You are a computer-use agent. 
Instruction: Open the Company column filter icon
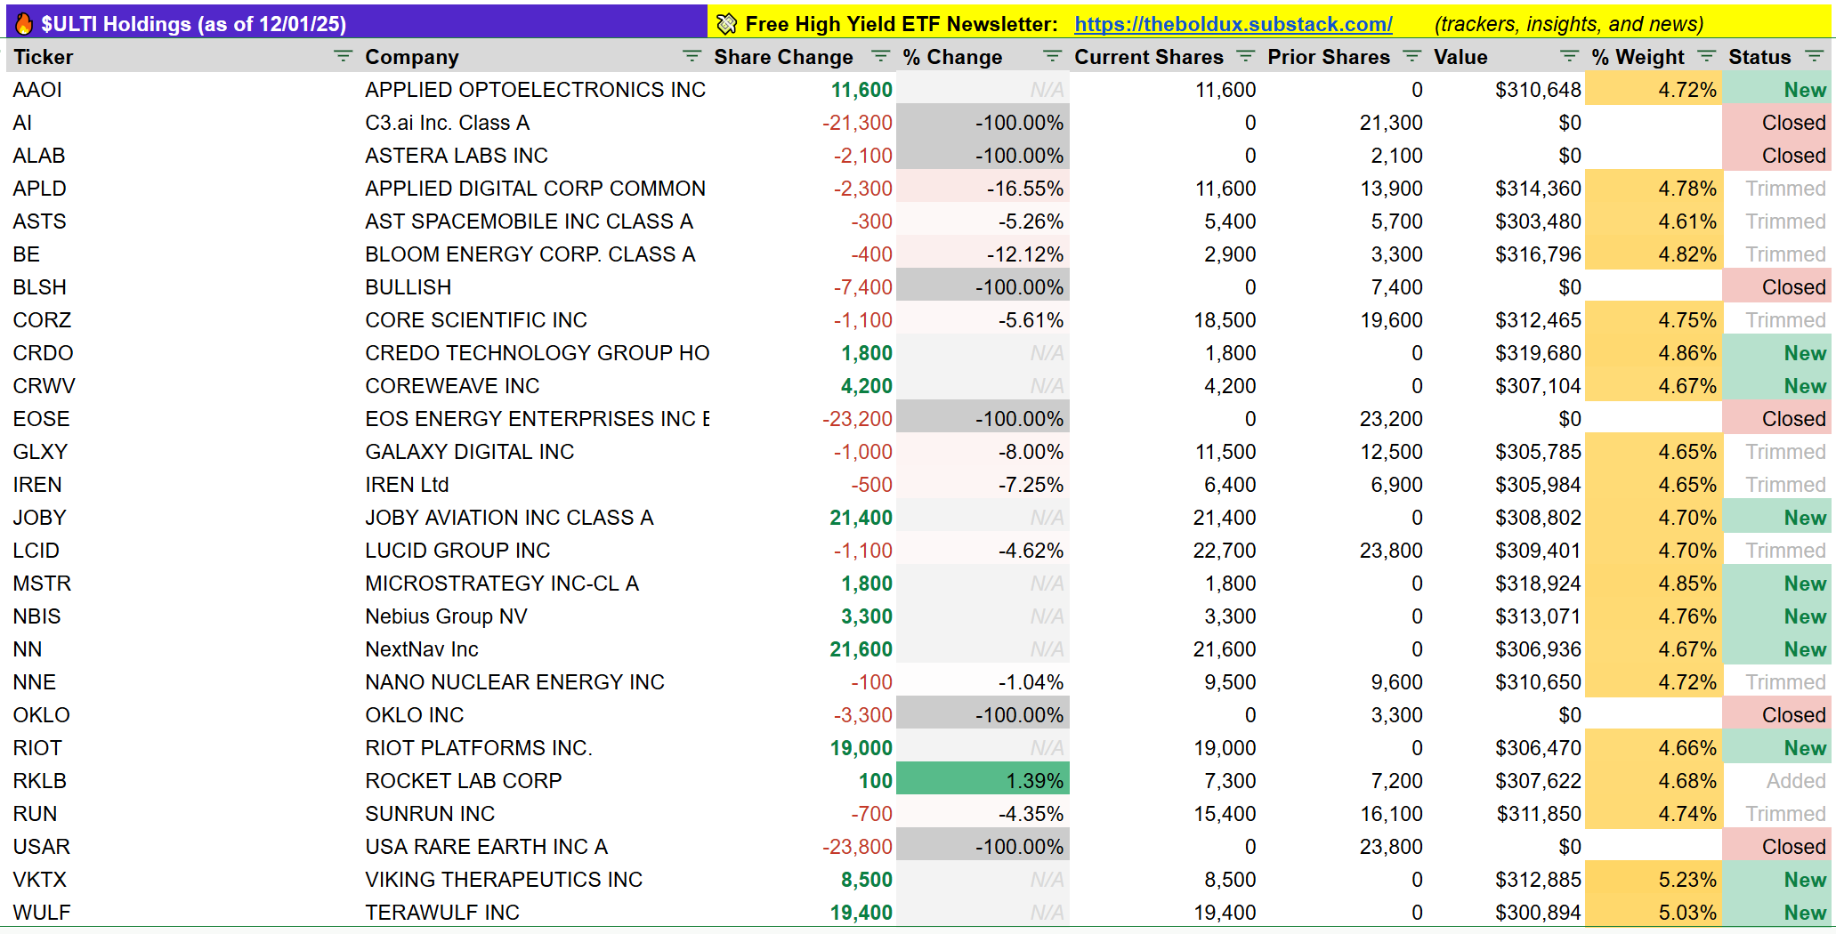[692, 56]
